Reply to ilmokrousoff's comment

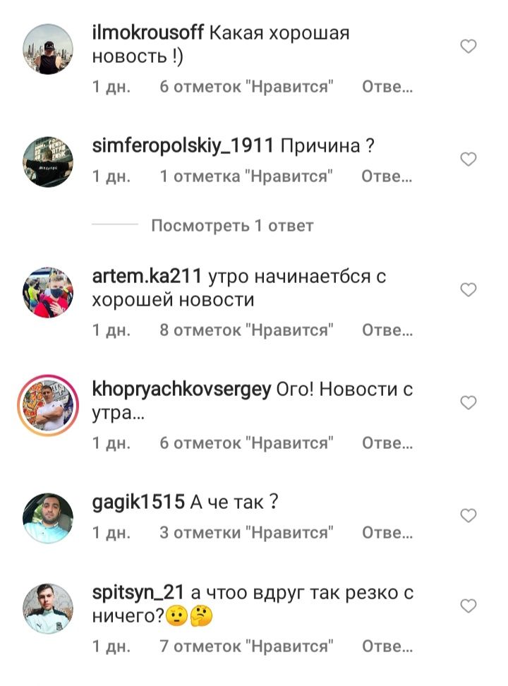coord(387,87)
